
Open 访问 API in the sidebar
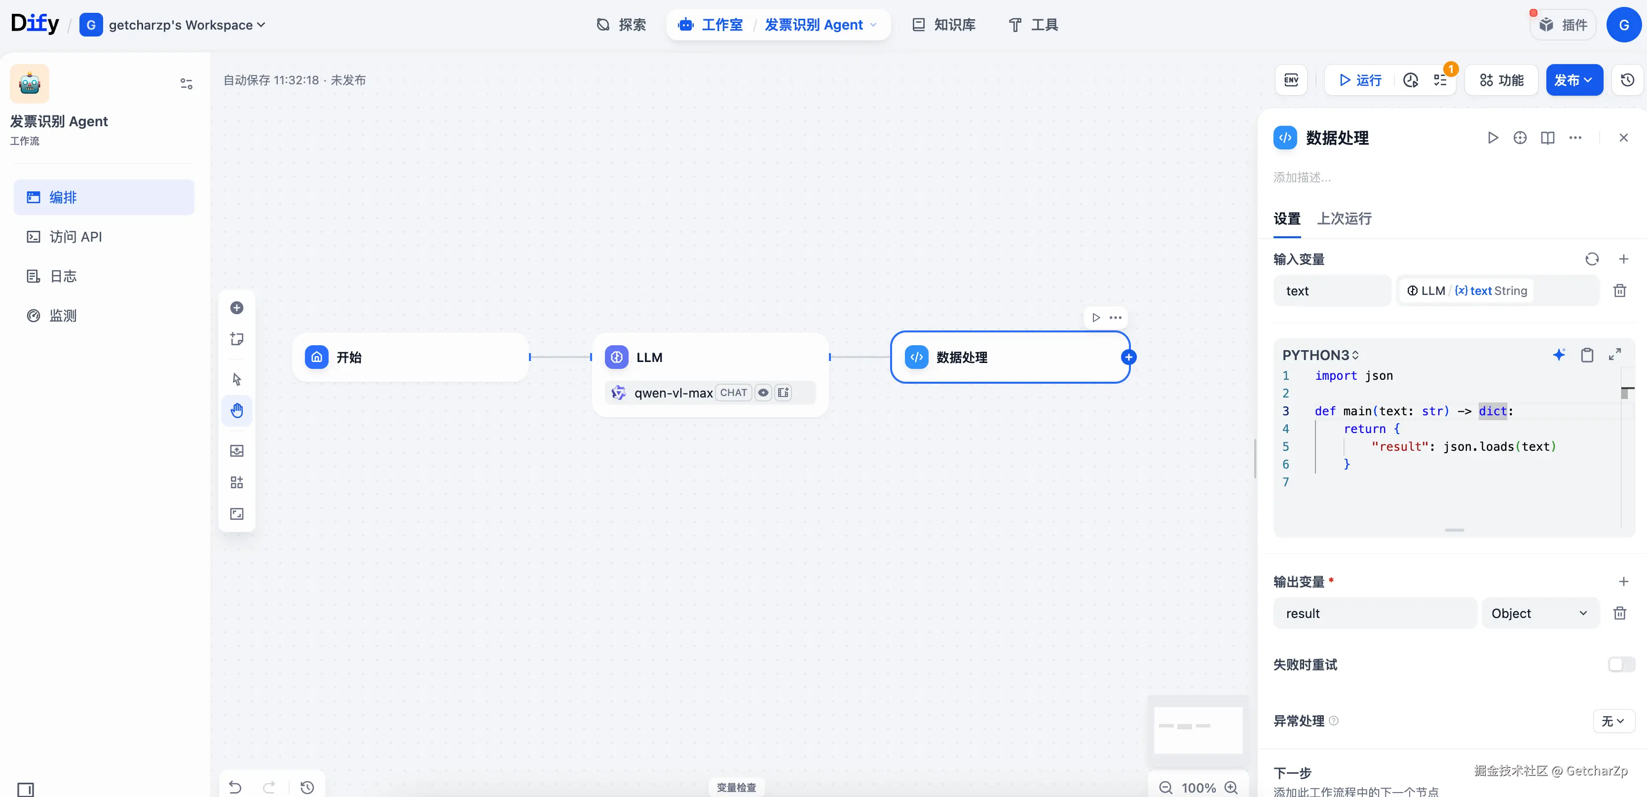[x=75, y=237]
